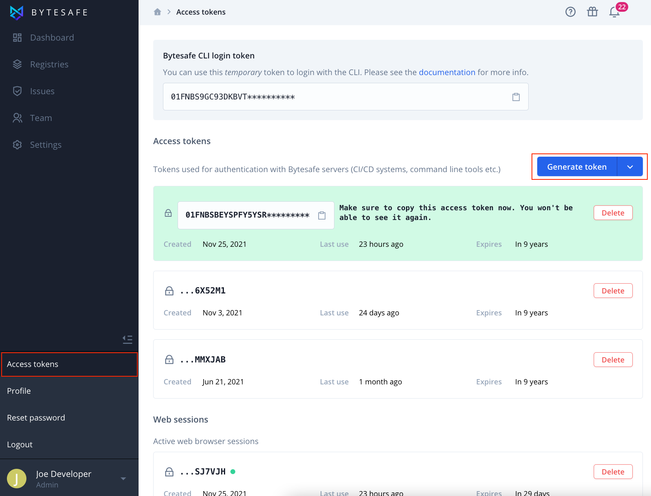This screenshot has width=651, height=496.
Task: Select Access tokens in user menu
Action: click(x=69, y=364)
